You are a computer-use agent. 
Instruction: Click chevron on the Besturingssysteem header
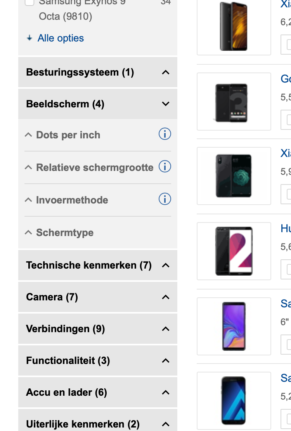(166, 72)
